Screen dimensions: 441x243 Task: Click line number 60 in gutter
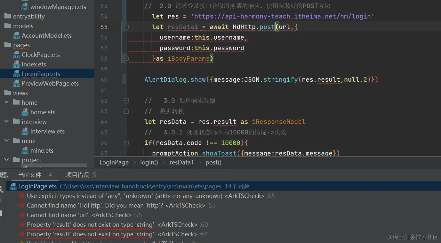click(104, 80)
